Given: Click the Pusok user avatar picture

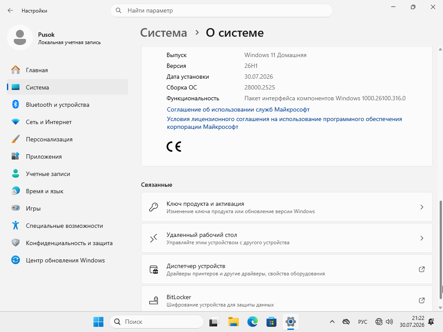Looking at the screenshot, I should point(20,38).
